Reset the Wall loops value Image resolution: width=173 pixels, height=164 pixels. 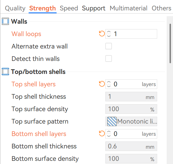click(102, 34)
